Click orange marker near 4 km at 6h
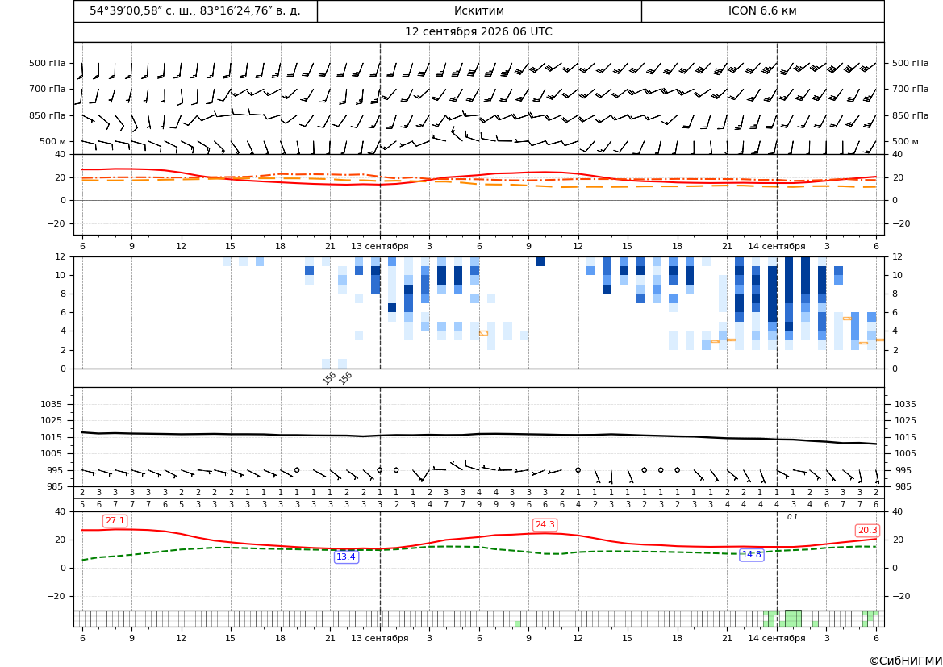Image resolution: width=943 pixels, height=667 pixels. coord(483,332)
